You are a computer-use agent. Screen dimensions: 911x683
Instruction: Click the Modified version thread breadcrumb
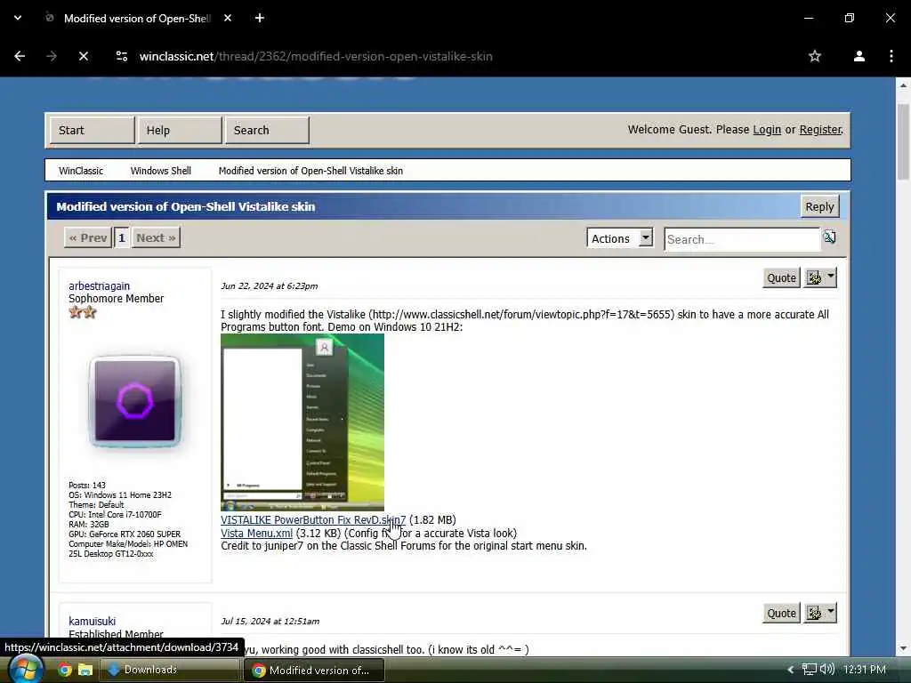[x=310, y=171]
